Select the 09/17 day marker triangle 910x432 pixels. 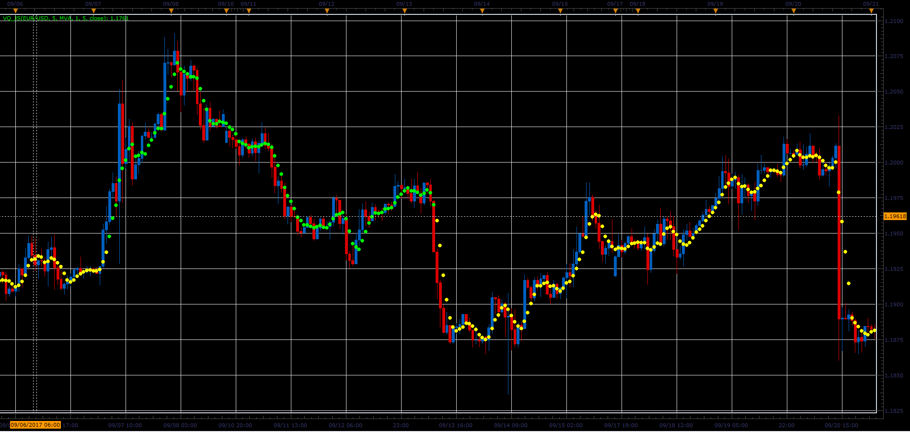615,11
